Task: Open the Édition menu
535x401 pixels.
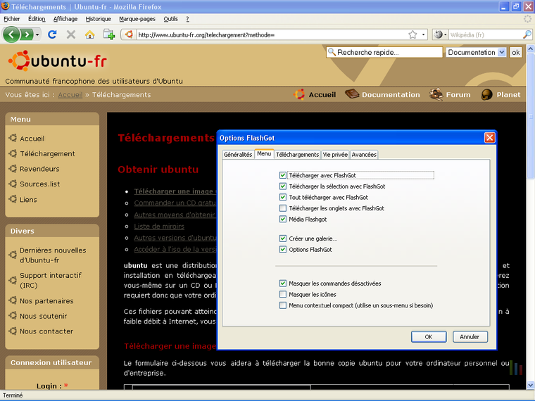Action: 37,19
